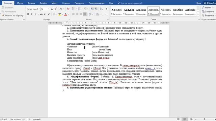The image size is (216, 121).
Task: Apply italic formatting with the К button
Action: (x=31, y=14)
